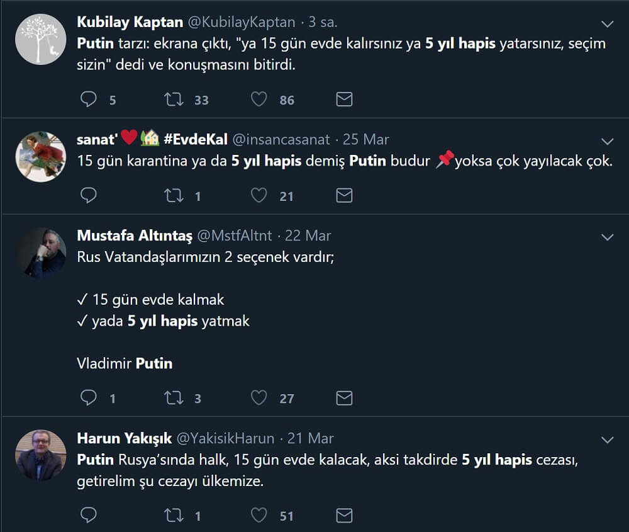Expand the menu chevron on sanat' tweet
629x532 pixels.
pos(607,140)
